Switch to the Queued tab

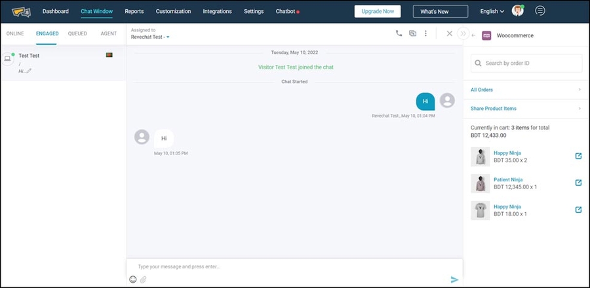click(77, 33)
